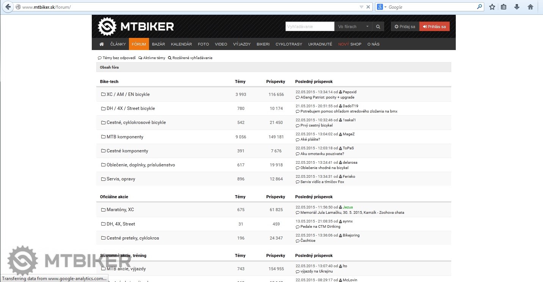
Task: Click the search magnifier button
Action: click(378, 27)
